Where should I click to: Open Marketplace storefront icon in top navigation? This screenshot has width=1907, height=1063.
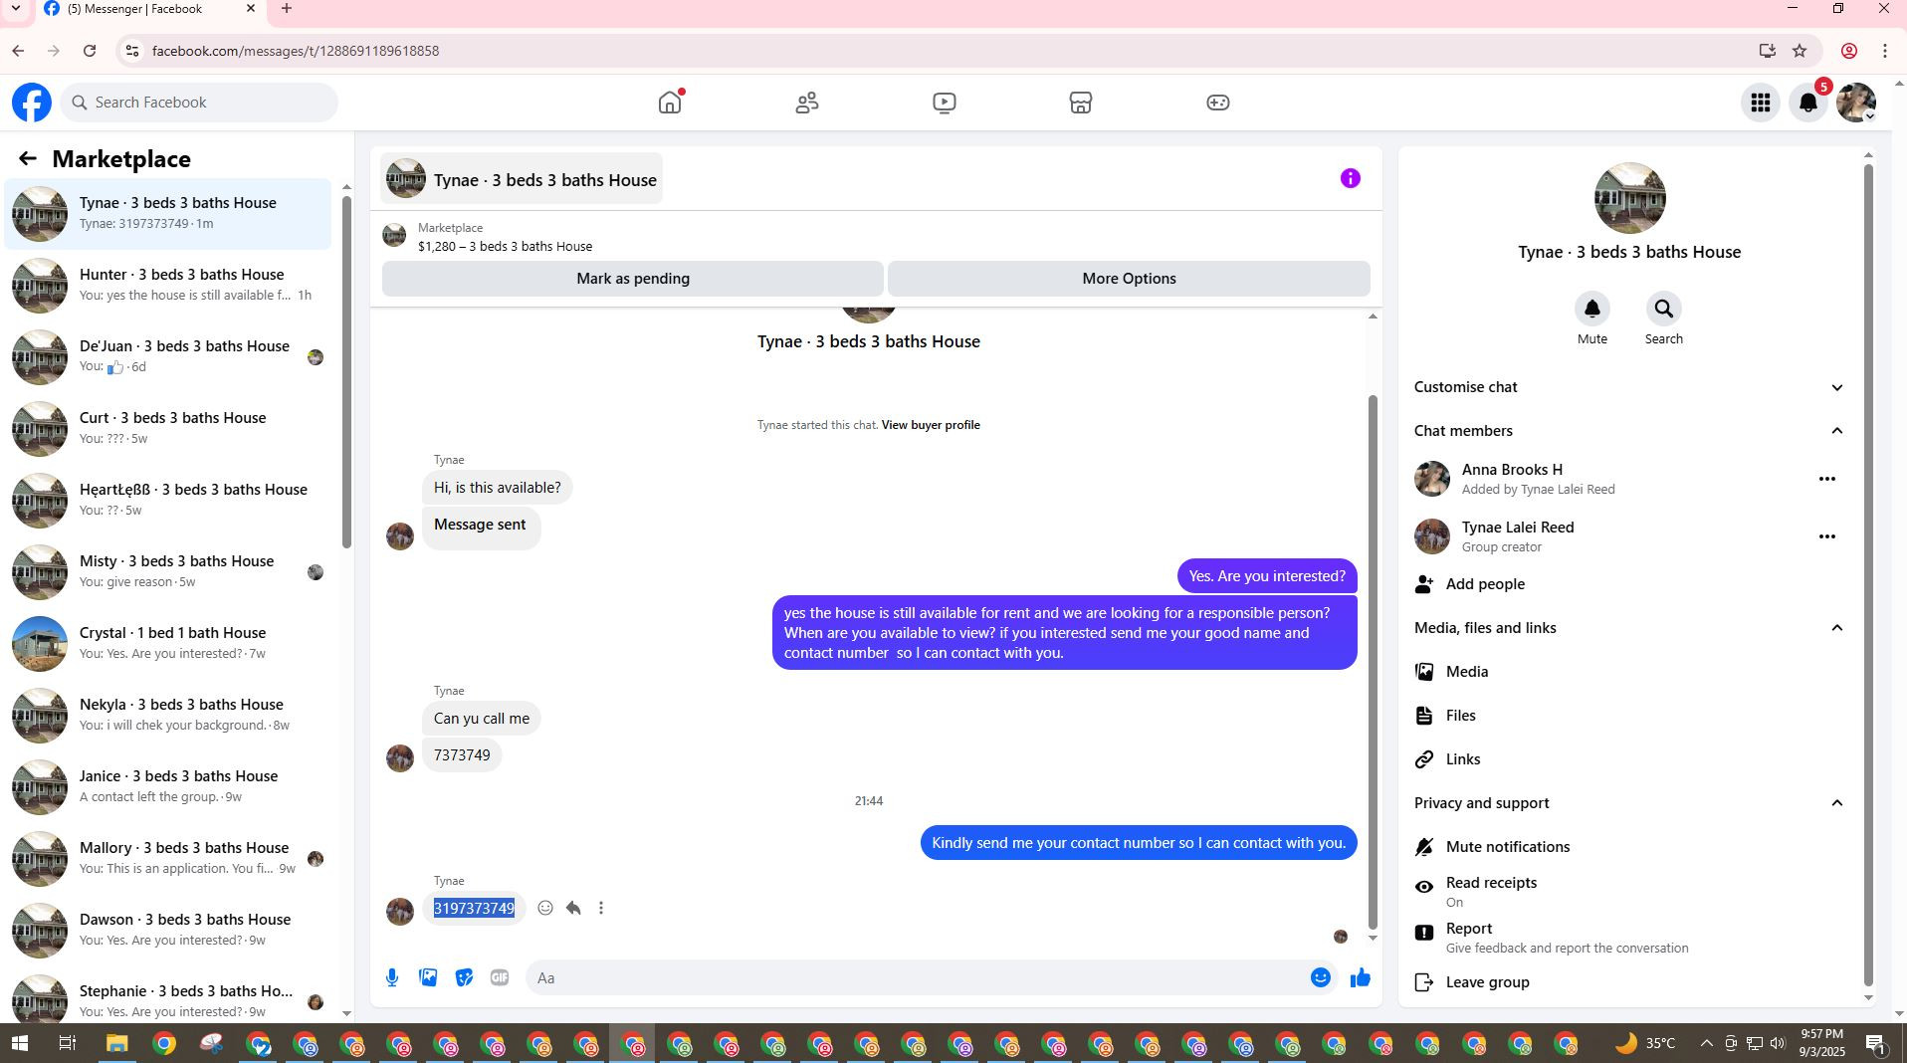(1081, 103)
